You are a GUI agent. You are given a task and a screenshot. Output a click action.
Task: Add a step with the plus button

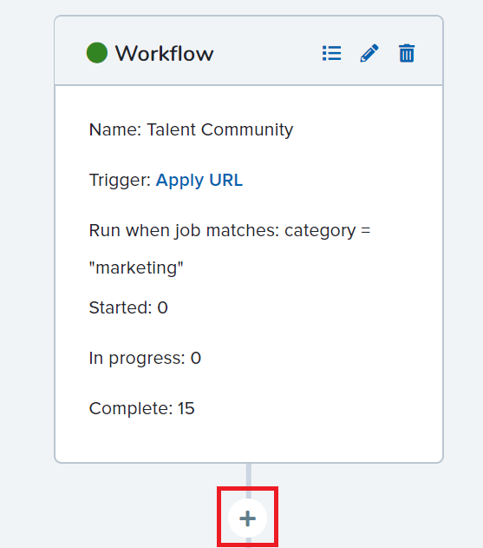click(247, 518)
